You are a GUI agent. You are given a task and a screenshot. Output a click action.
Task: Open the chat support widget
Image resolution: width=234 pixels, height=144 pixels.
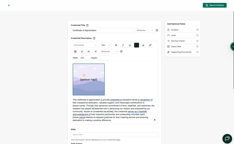[x=227, y=139]
